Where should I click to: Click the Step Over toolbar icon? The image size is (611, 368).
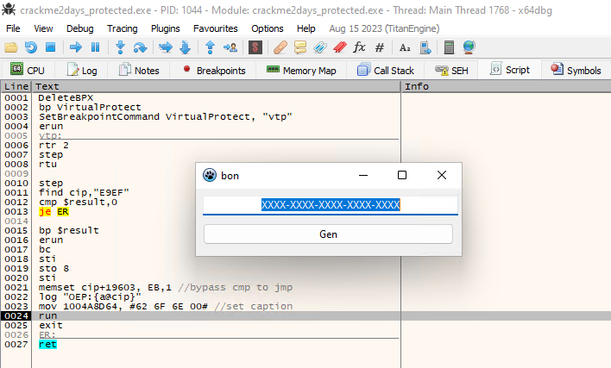tap(139, 47)
